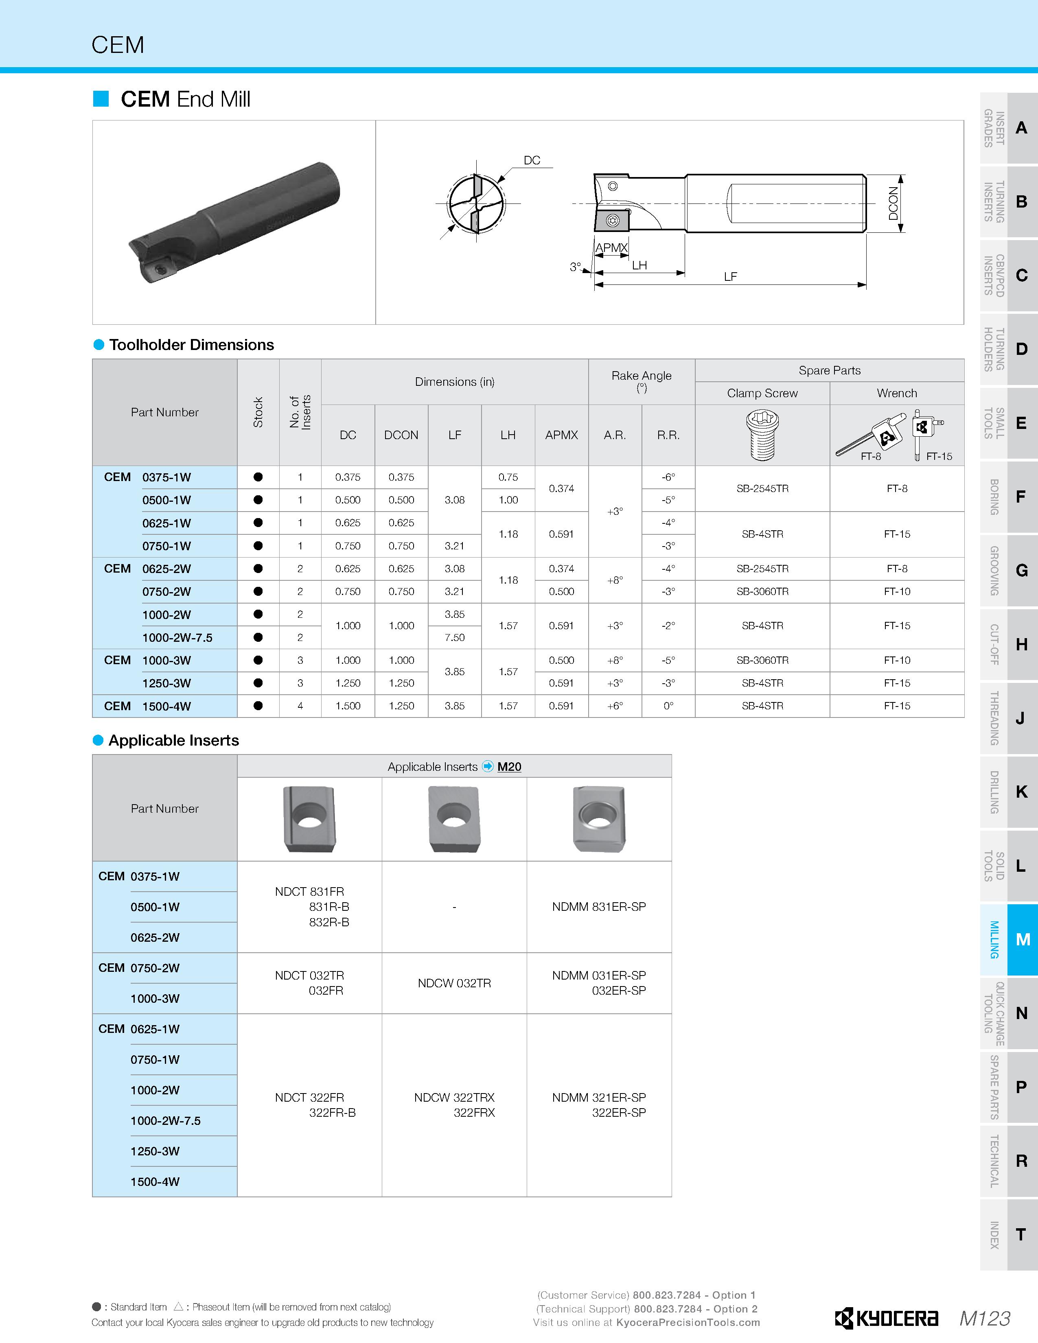The height and width of the screenshot is (1343, 1038).
Task: Click the NDCW 032TR insert entry
Action: [x=454, y=983]
